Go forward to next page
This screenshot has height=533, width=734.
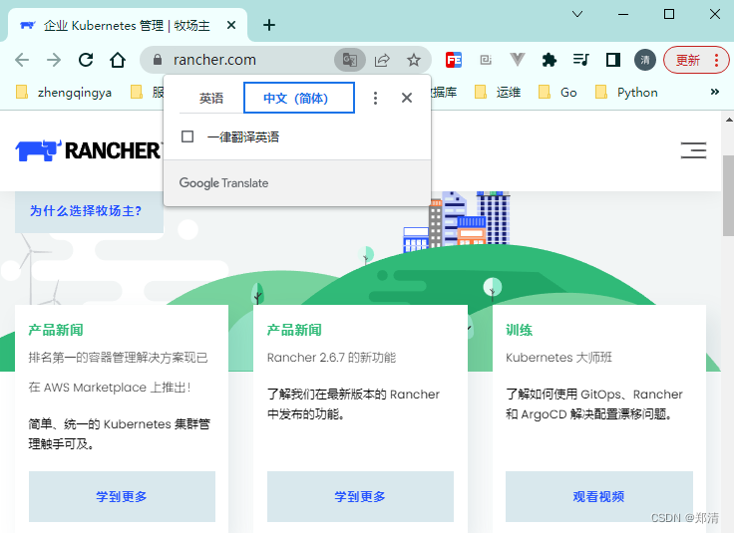(54, 60)
